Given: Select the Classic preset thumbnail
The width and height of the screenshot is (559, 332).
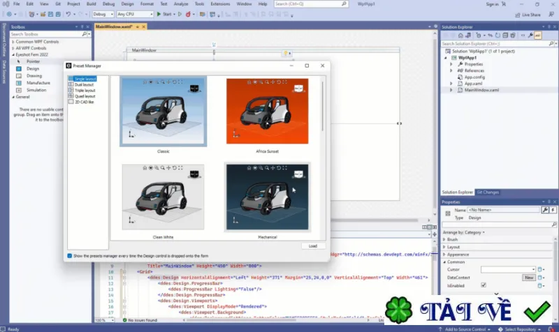Looking at the screenshot, I should (x=164, y=112).
